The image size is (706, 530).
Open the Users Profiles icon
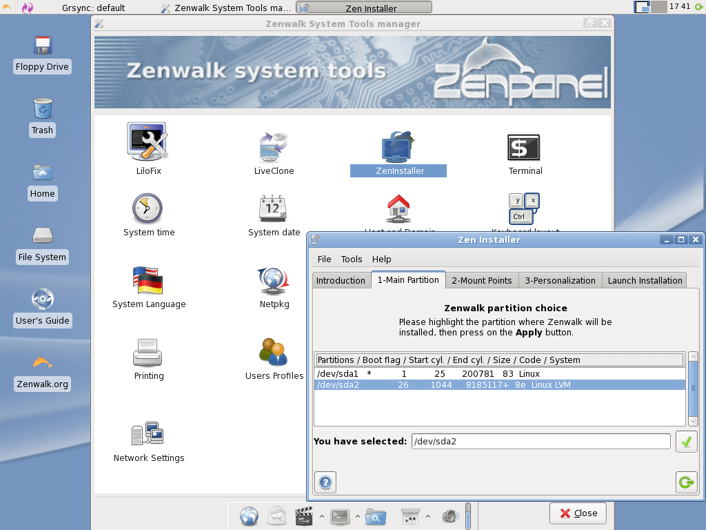click(x=273, y=351)
